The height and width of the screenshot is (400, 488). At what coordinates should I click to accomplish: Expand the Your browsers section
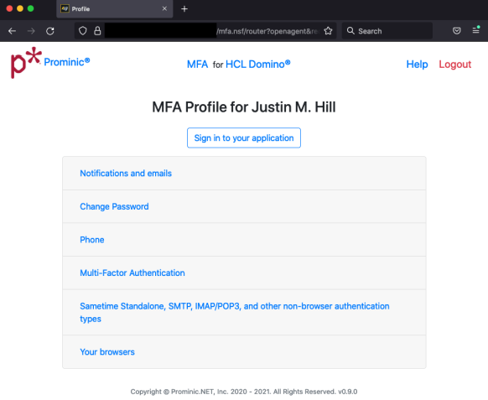[x=244, y=352]
